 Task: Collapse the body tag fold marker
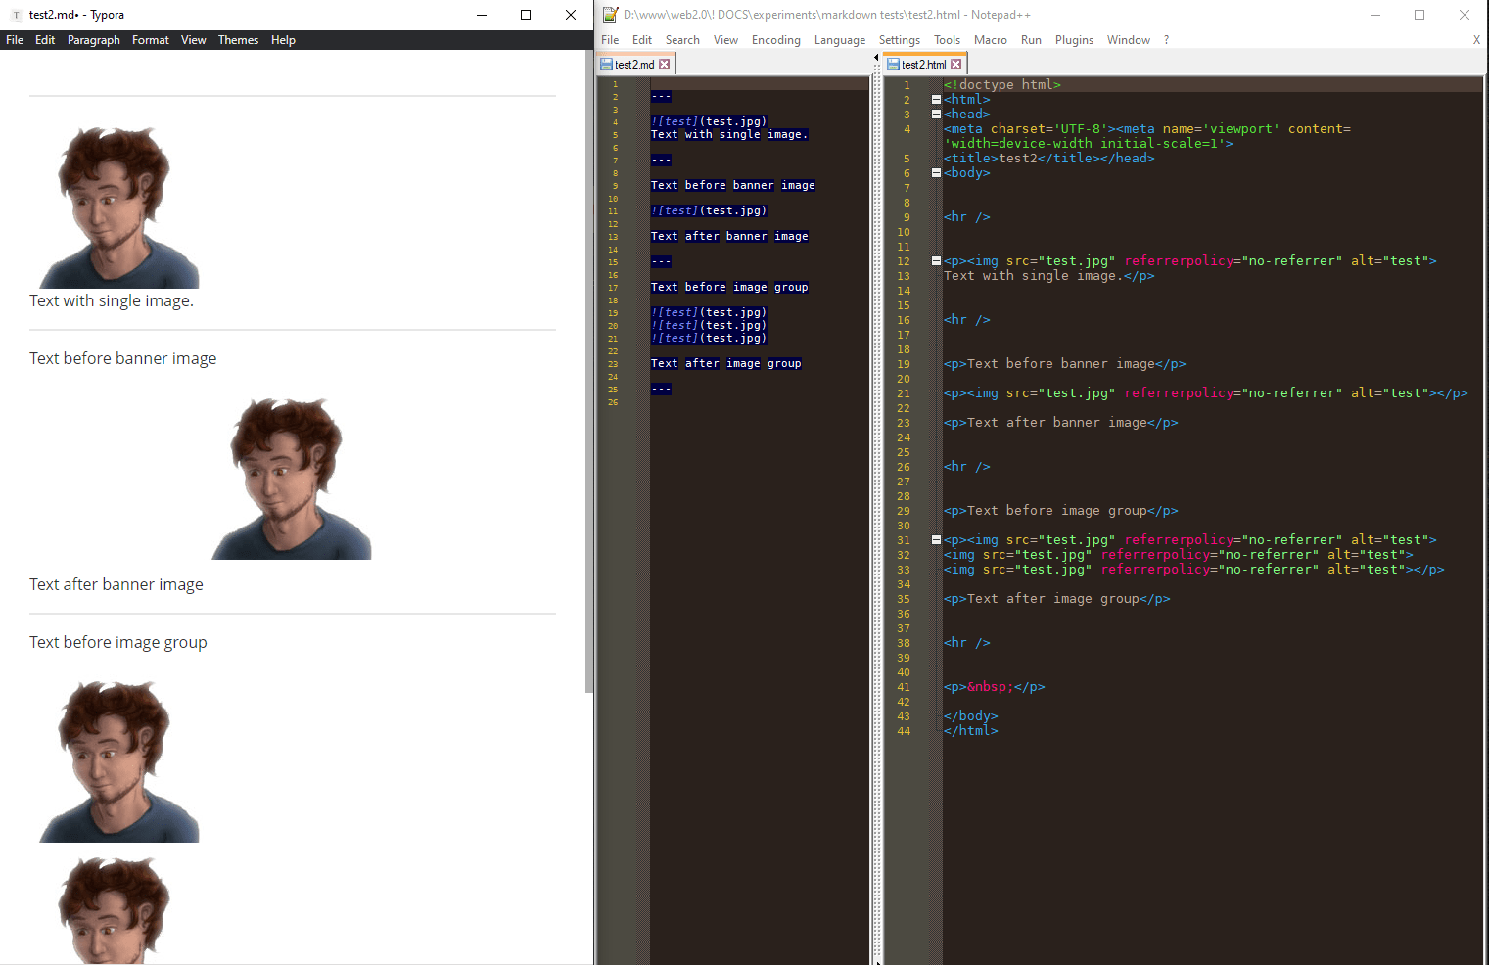[x=936, y=173]
